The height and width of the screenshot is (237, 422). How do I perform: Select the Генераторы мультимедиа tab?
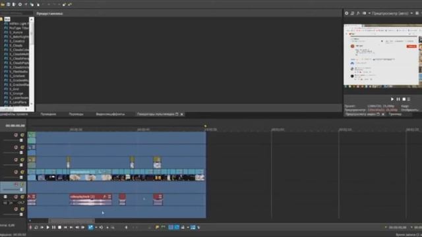[x=156, y=114]
